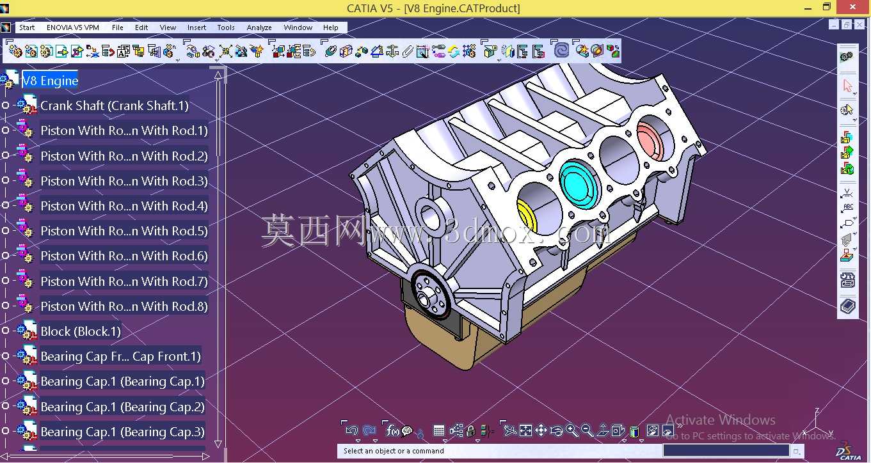Click the Explode in top toolbar
Viewport: 871px width, 463px height.
[226, 51]
